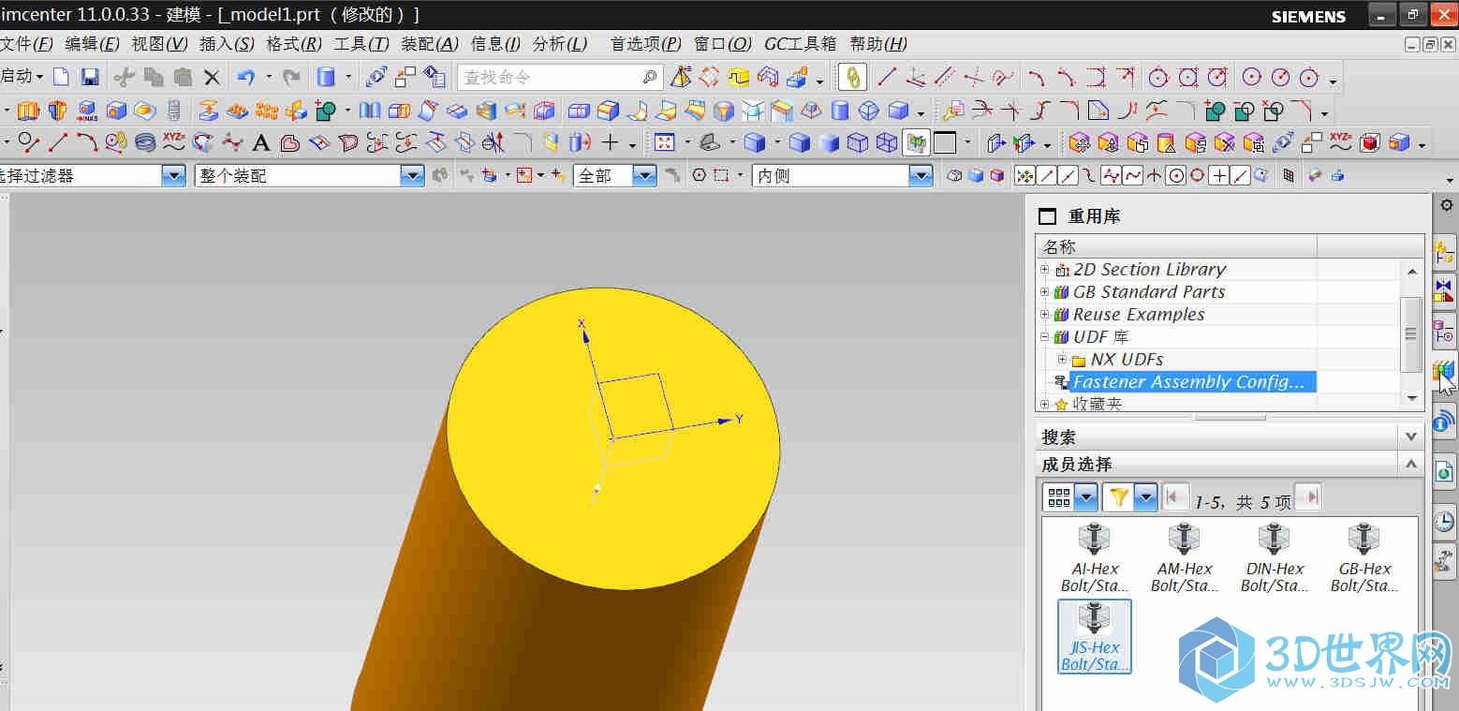
Task: Click the Delete X icon in the toolbar
Action: tap(212, 77)
